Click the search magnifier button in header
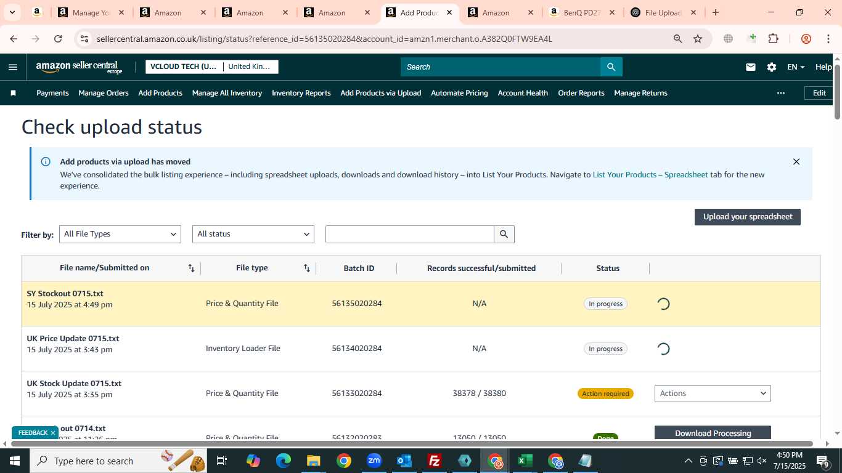 [x=611, y=67]
